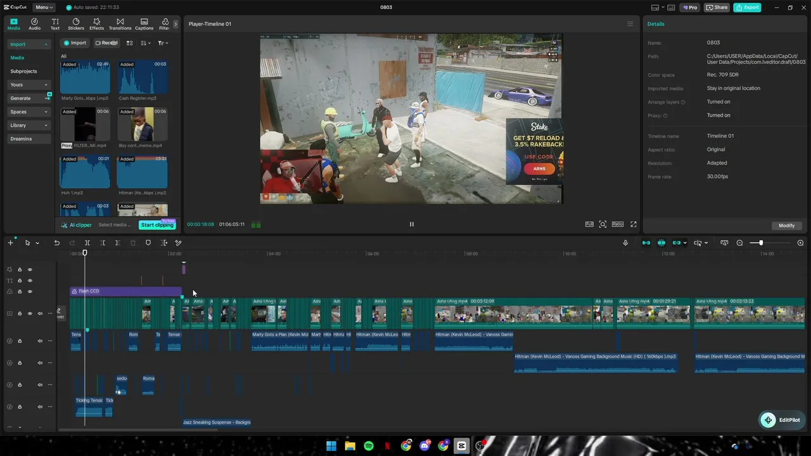Image resolution: width=811 pixels, height=456 pixels.
Task: Lock the main video track
Action: 20,313
